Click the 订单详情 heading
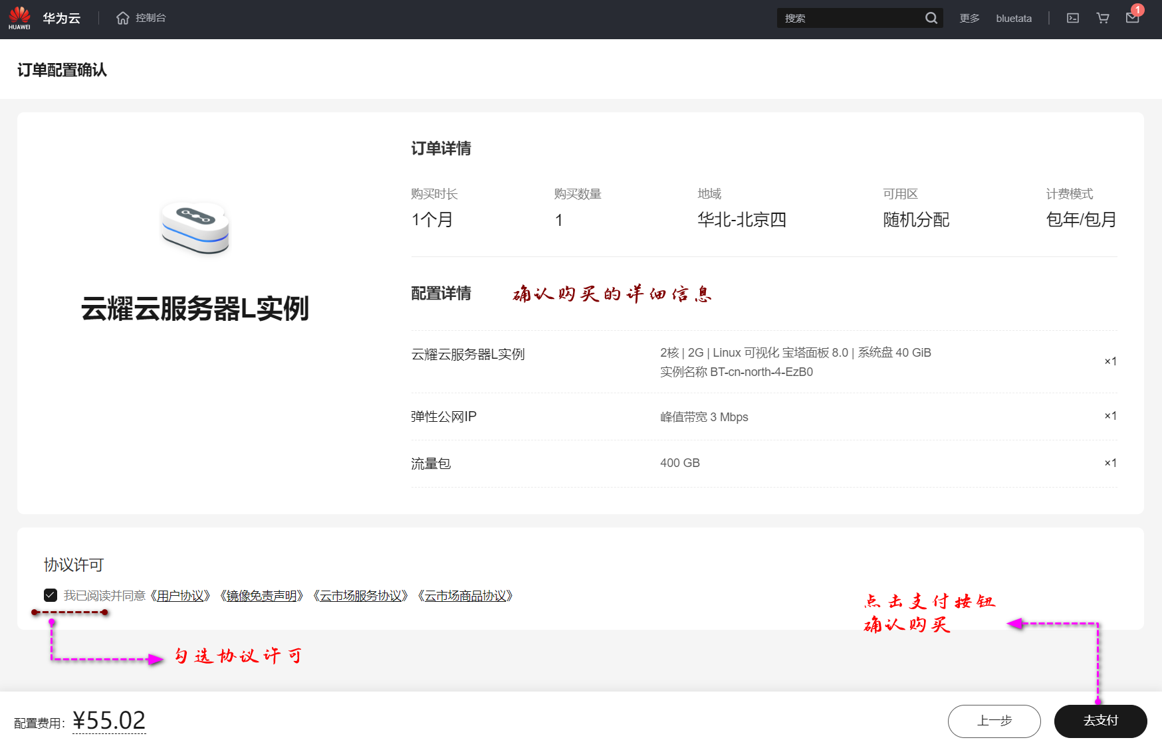This screenshot has height=748, width=1162. tap(441, 148)
